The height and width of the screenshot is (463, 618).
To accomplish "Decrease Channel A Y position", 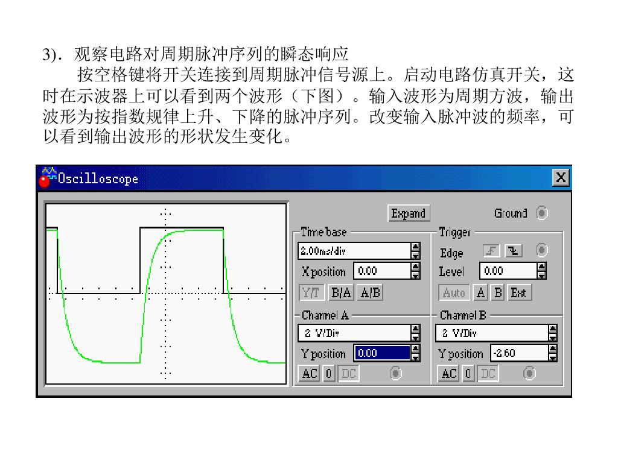I will [415, 357].
